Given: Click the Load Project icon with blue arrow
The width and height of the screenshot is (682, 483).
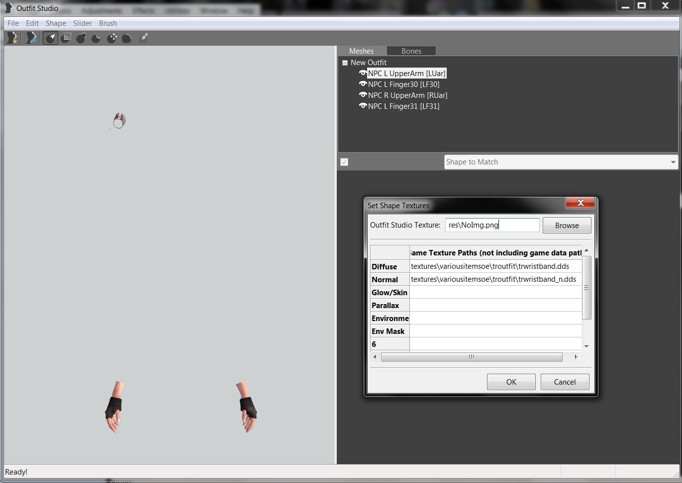Looking at the screenshot, I should (31, 38).
